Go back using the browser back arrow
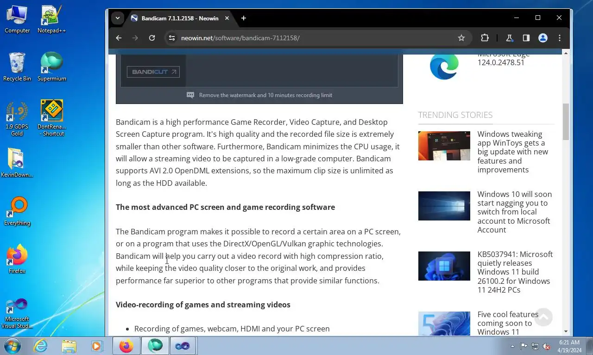 (x=119, y=38)
